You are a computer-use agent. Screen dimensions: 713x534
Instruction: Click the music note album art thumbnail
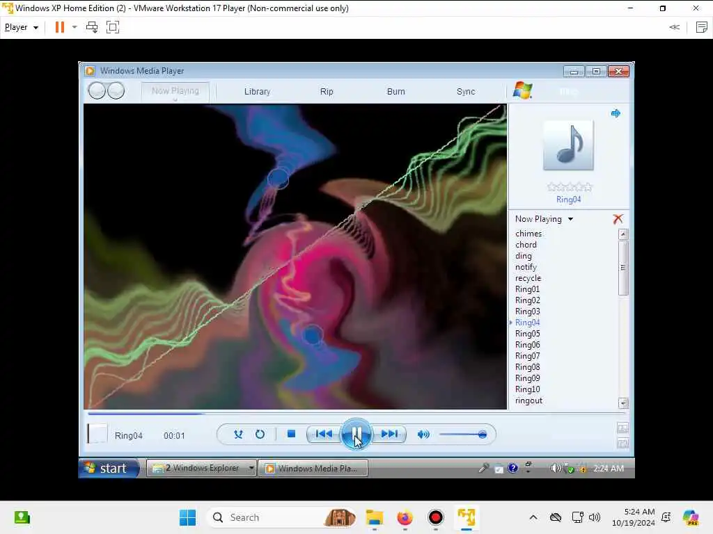568,145
